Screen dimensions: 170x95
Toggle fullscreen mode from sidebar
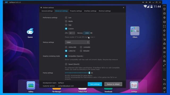tap(164, 26)
